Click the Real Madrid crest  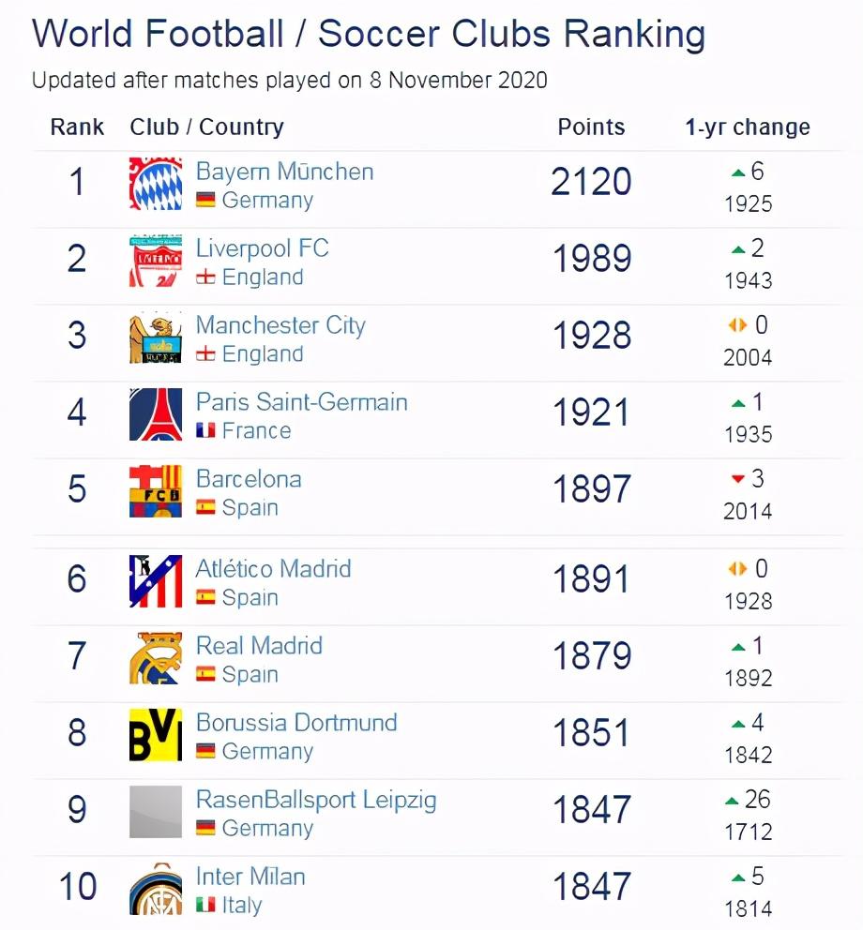(x=156, y=658)
